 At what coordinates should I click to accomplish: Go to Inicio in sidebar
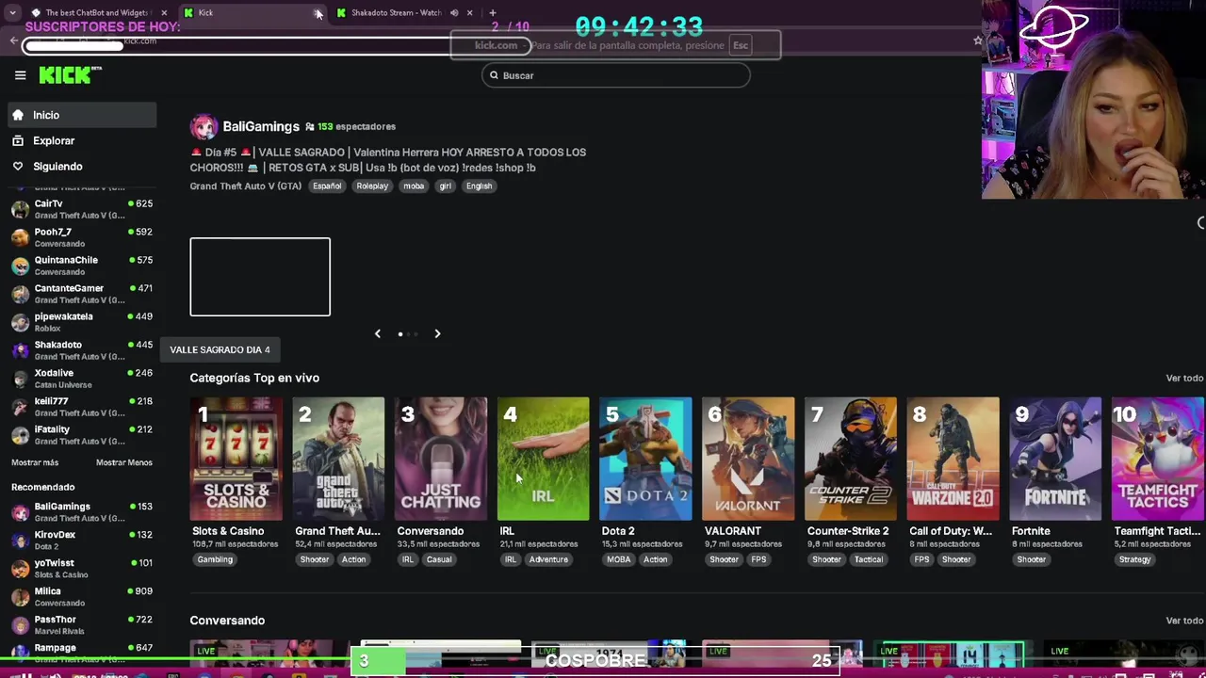pyautogui.click(x=82, y=115)
